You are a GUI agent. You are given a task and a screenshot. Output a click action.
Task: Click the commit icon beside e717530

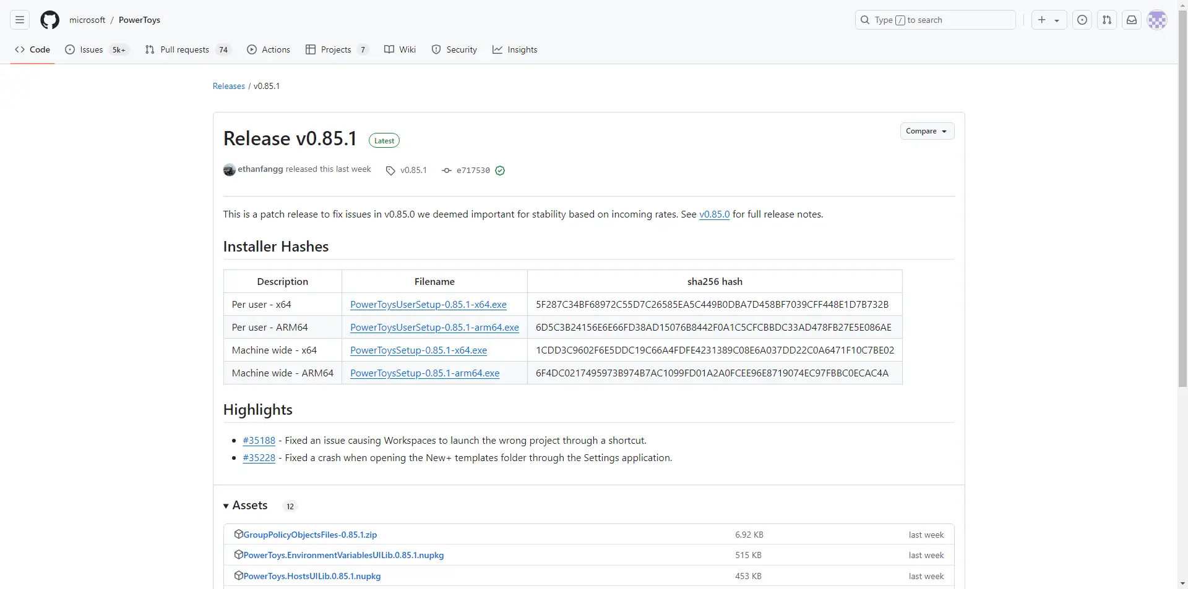447,171
